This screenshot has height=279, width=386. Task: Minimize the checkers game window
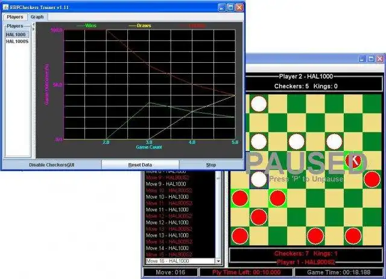362,59
